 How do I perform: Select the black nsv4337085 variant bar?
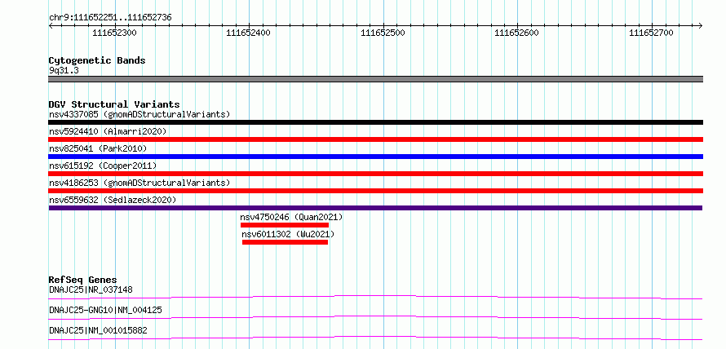tap(375, 122)
